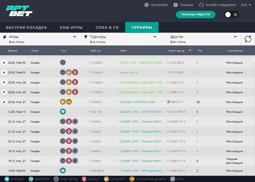The width and height of the screenshot is (255, 182).
Task: Unpin the 20:45 Апр. 27 tournament
Action: [4, 102]
